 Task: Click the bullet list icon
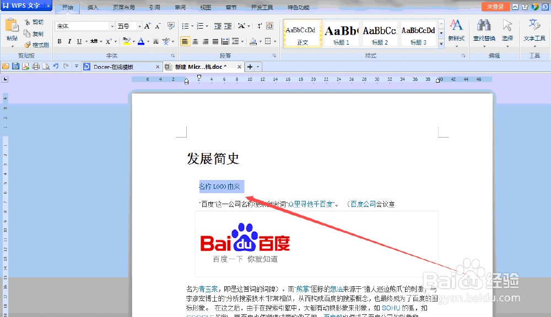(x=185, y=26)
